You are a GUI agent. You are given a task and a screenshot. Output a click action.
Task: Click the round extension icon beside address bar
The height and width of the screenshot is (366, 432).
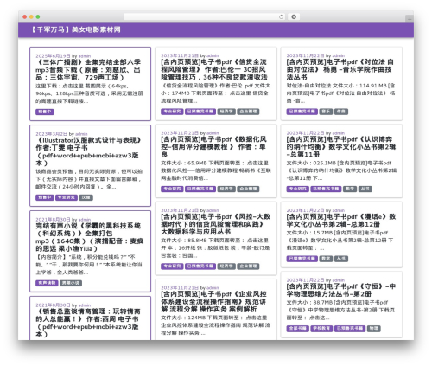click(294, 16)
